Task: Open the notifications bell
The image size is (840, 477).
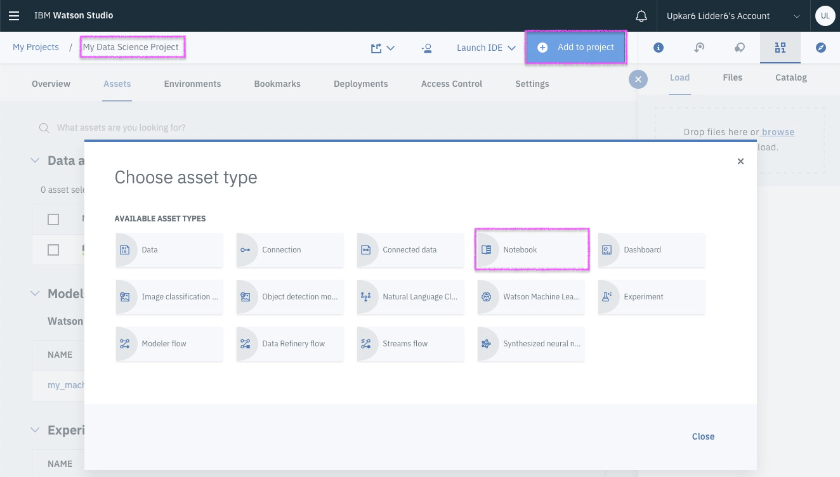Action: [641, 16]
